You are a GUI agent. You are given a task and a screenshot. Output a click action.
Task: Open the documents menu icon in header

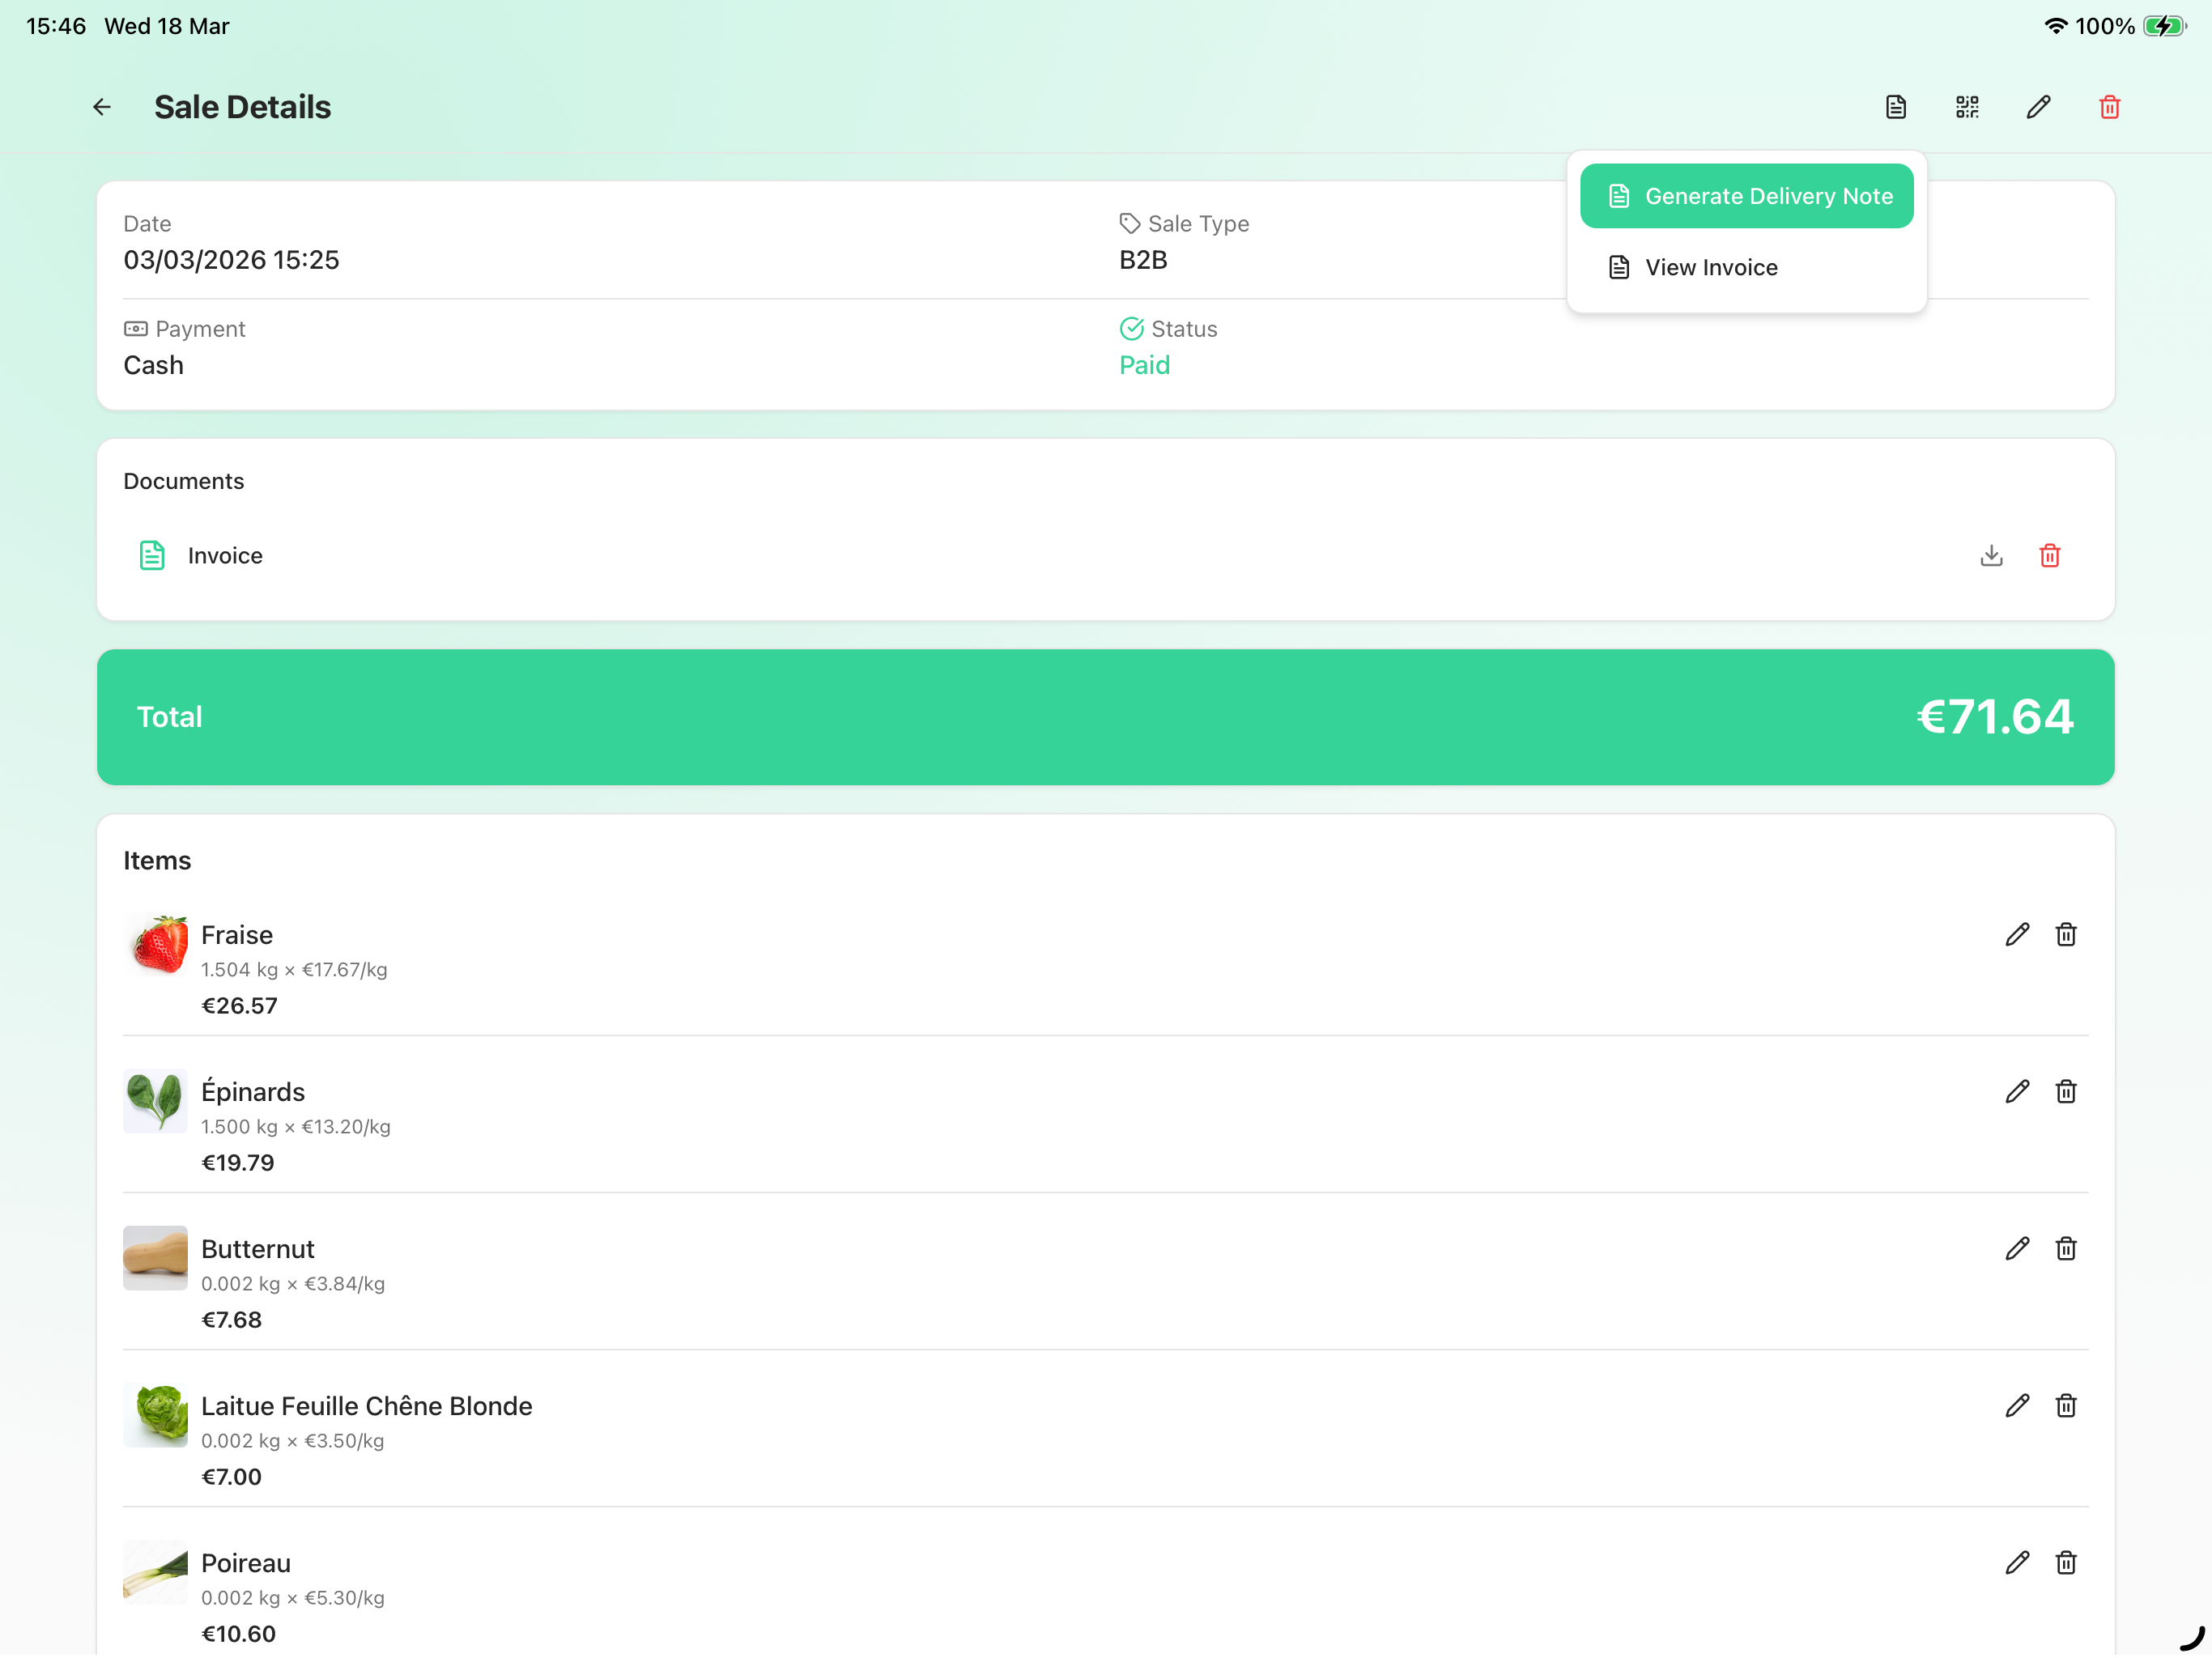pyautogui.click(x=1896, y=107)
